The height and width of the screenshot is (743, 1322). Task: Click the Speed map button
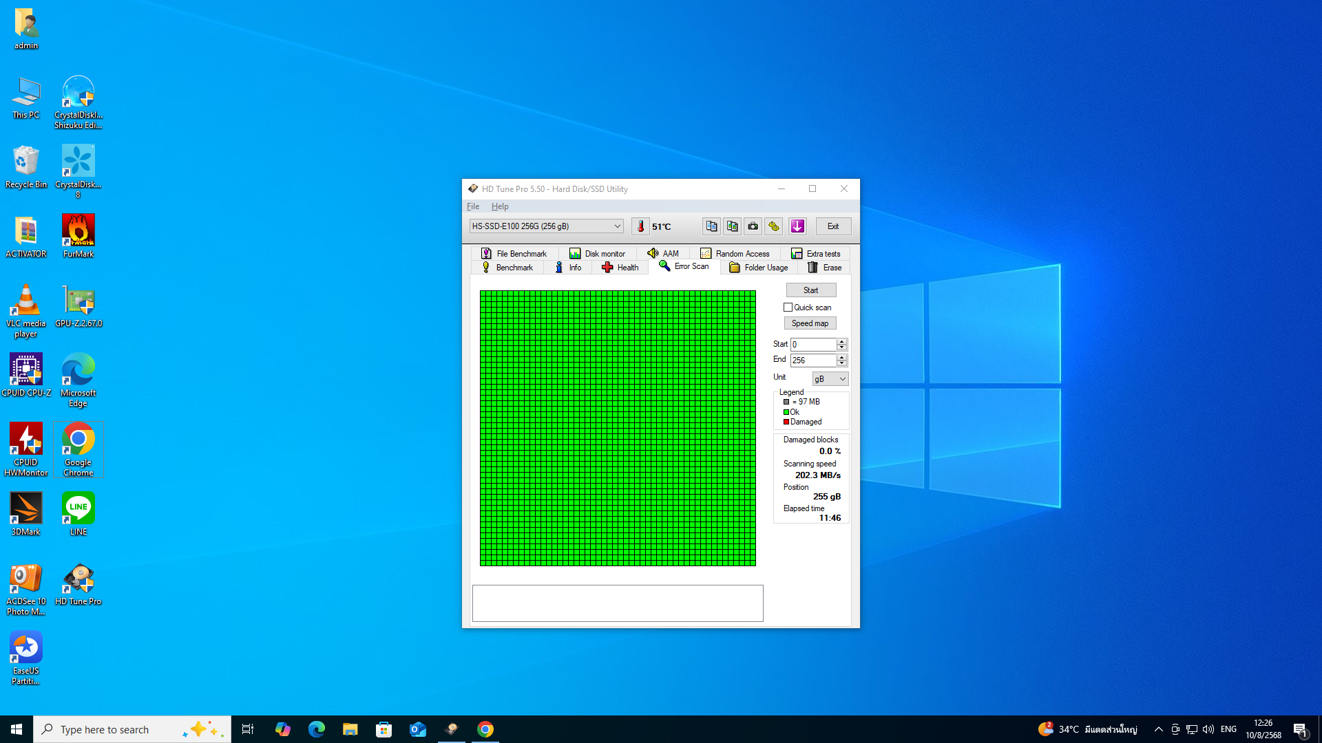click(810, 323)
